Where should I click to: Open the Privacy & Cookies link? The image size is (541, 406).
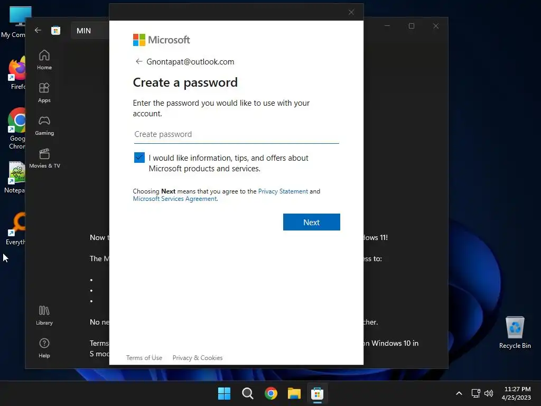click(x=198, y=358)
